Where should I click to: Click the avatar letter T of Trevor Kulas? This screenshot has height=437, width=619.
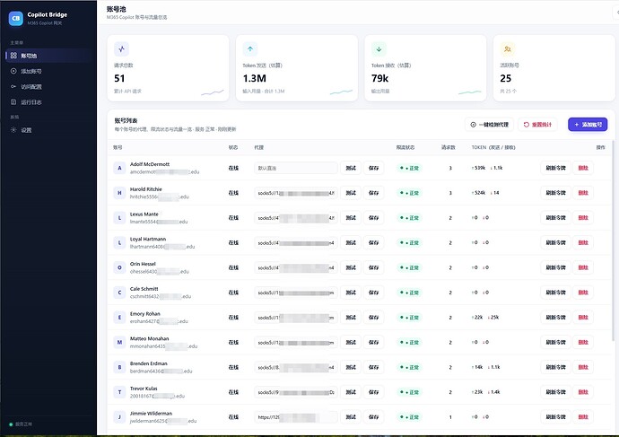[x=119, y=392]
